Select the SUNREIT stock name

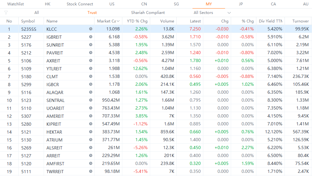[55, 45]
